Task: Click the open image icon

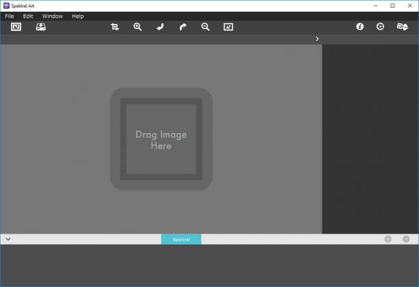Action: pyautogui.click(x=16, y=27)
